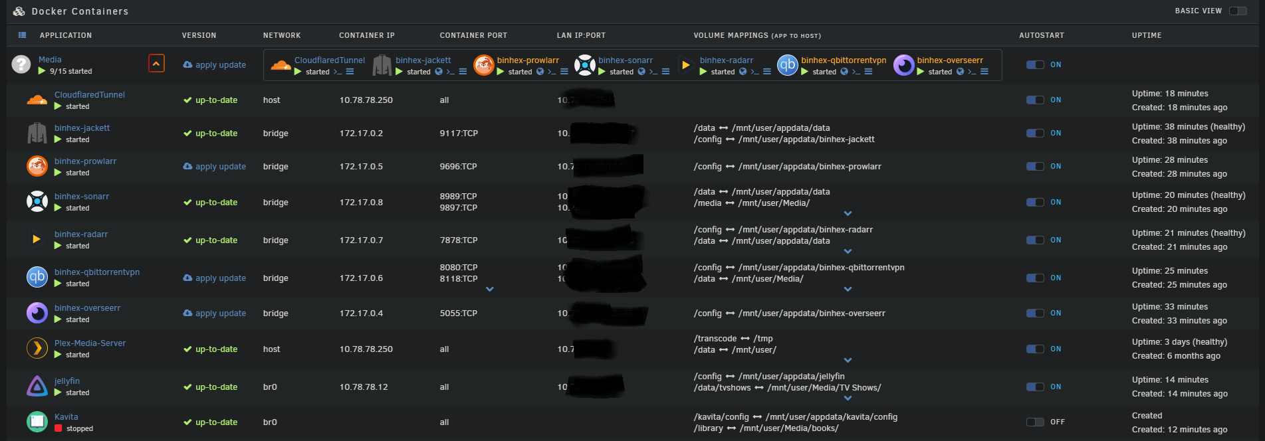Viewport: 1265px width, 441px height.
Task: Click the jellyfin container icon
Action: point(37,386)
